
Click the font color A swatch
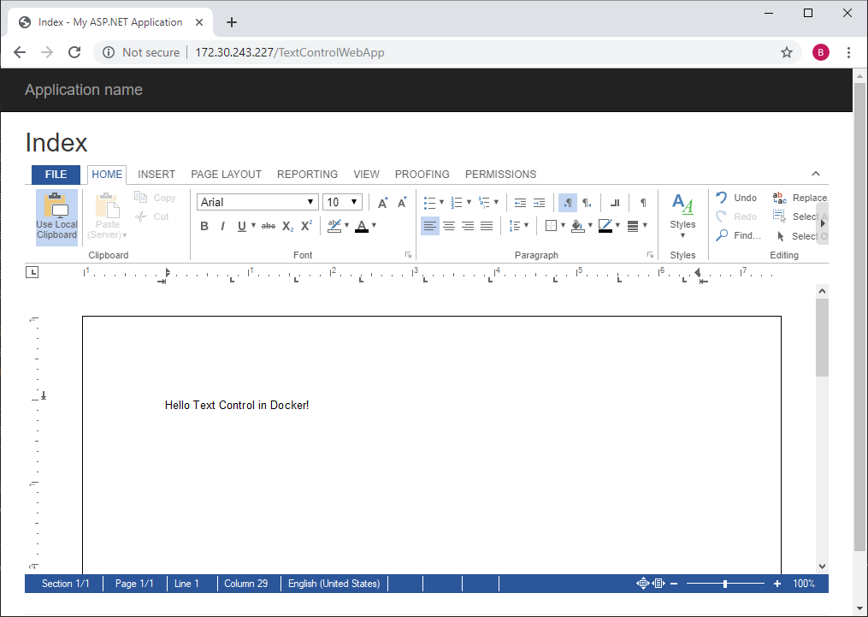(362, 226)
